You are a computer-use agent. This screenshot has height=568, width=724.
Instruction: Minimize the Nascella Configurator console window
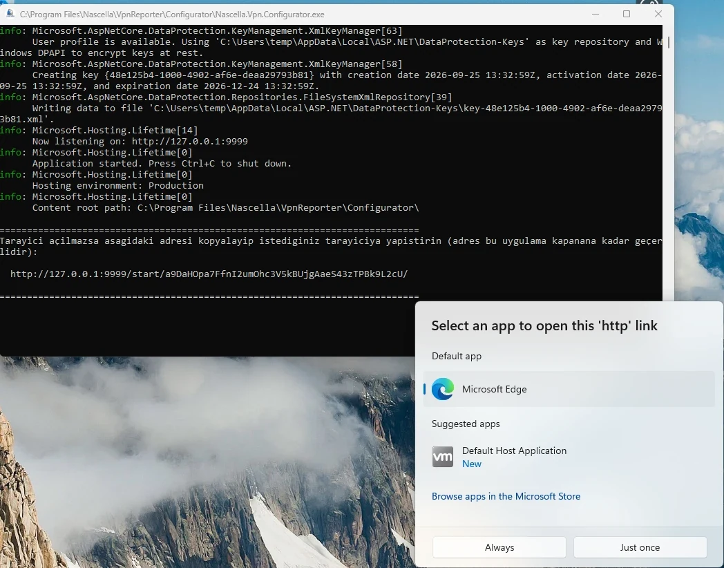pos(596,15)
